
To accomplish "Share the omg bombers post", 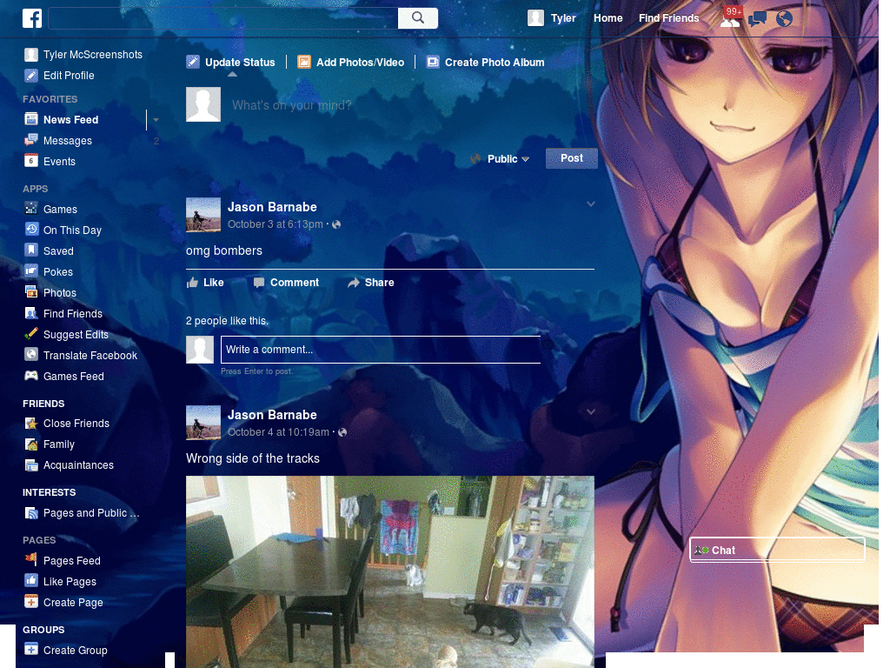I will 370,283.
